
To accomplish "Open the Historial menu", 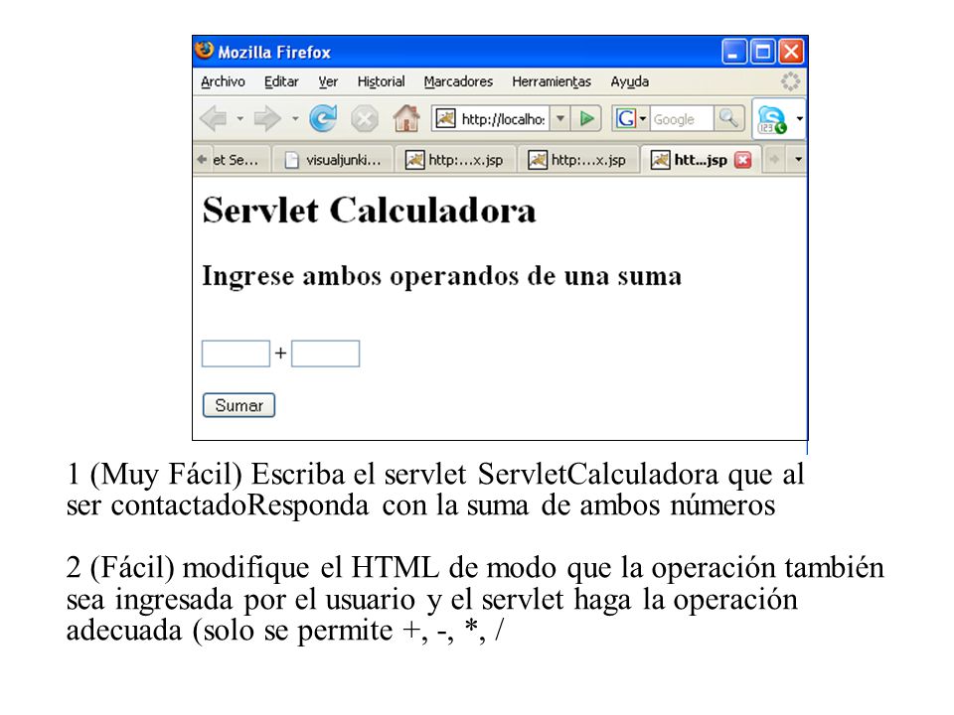I will [x=381, y=81].
